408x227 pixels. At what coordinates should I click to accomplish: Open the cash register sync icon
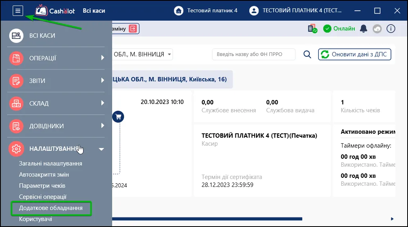pos(312,29)
